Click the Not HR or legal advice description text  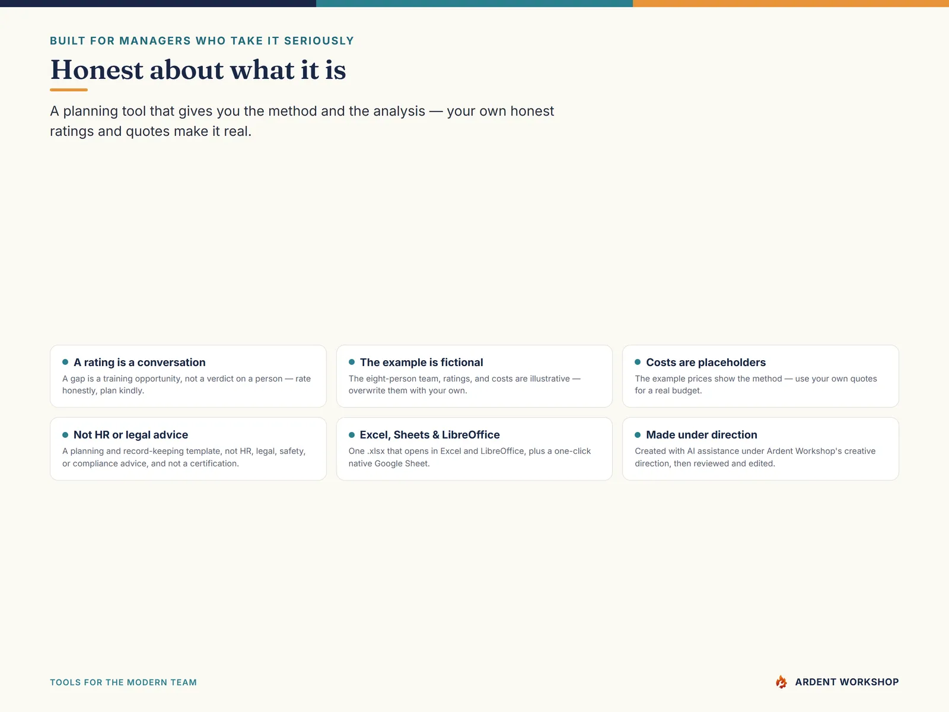(x=184, y=457)
